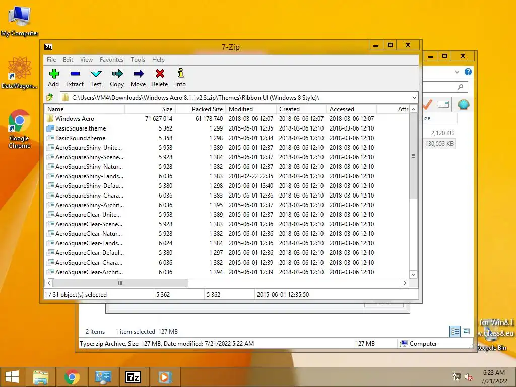Open the media player taskbar icon
Screen dimensions: 516x387
(x=165, y=377)
